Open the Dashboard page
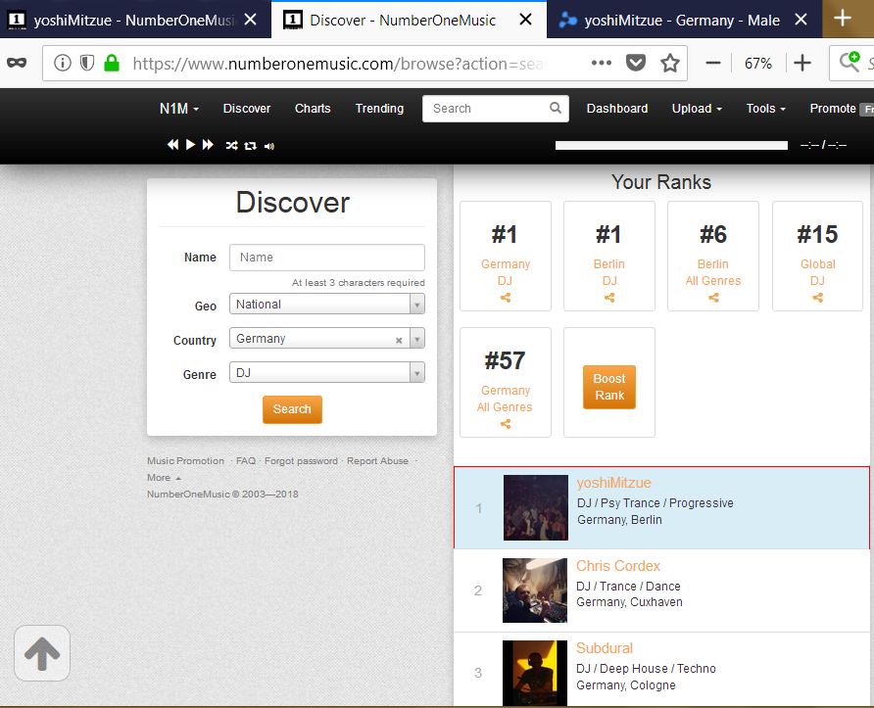The height and width of the screenshot is (708, 874). (617, 108)
